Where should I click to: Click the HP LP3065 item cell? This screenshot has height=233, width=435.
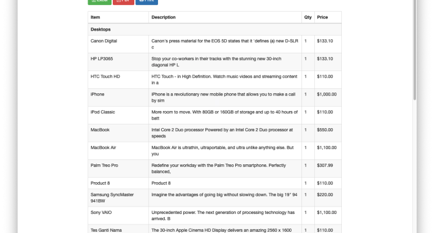[118, 62]
